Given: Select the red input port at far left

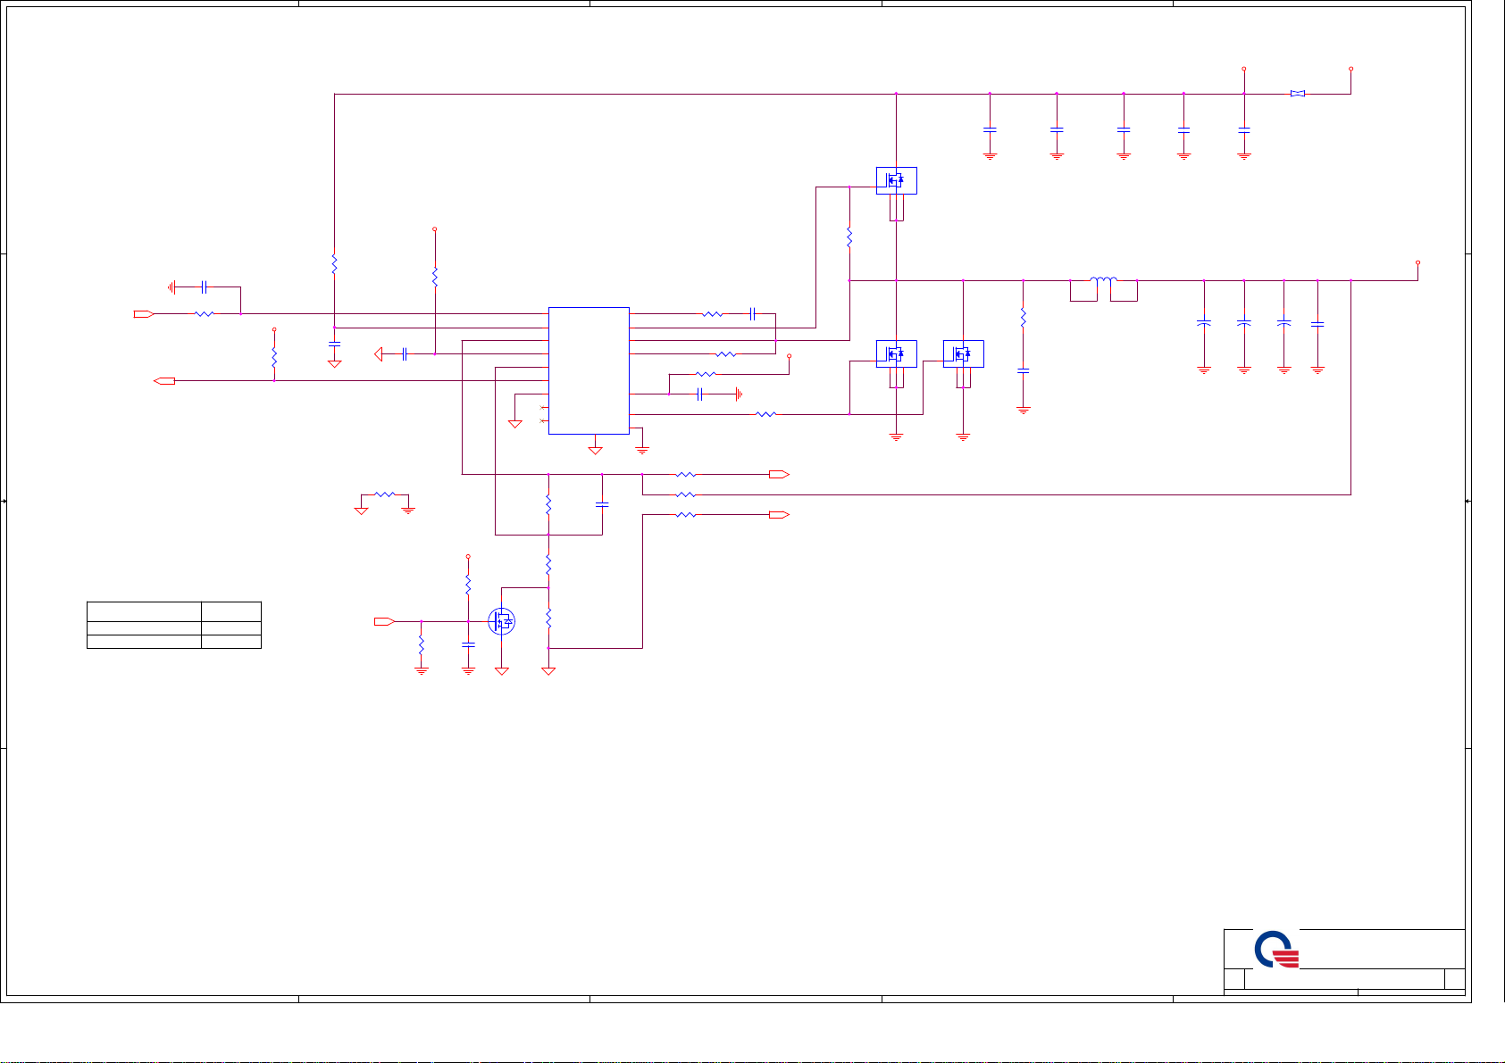Looking at the screenshot, I should (x=143, y=314).
